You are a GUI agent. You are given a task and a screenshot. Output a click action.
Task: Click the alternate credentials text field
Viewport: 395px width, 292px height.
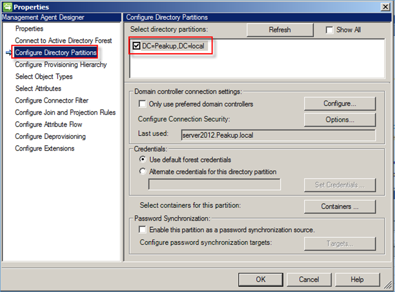(x=214, y=185)
